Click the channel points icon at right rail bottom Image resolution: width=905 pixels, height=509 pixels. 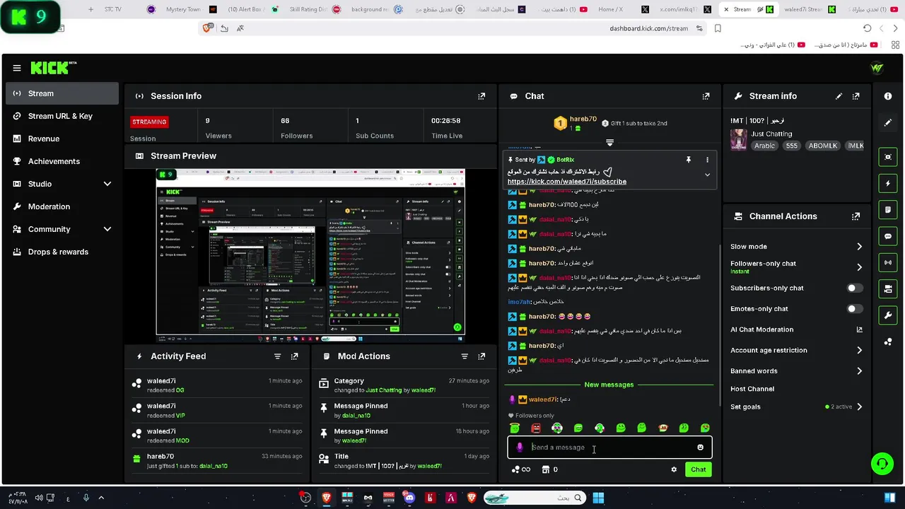pyautogui.click(x=888, y=341)
